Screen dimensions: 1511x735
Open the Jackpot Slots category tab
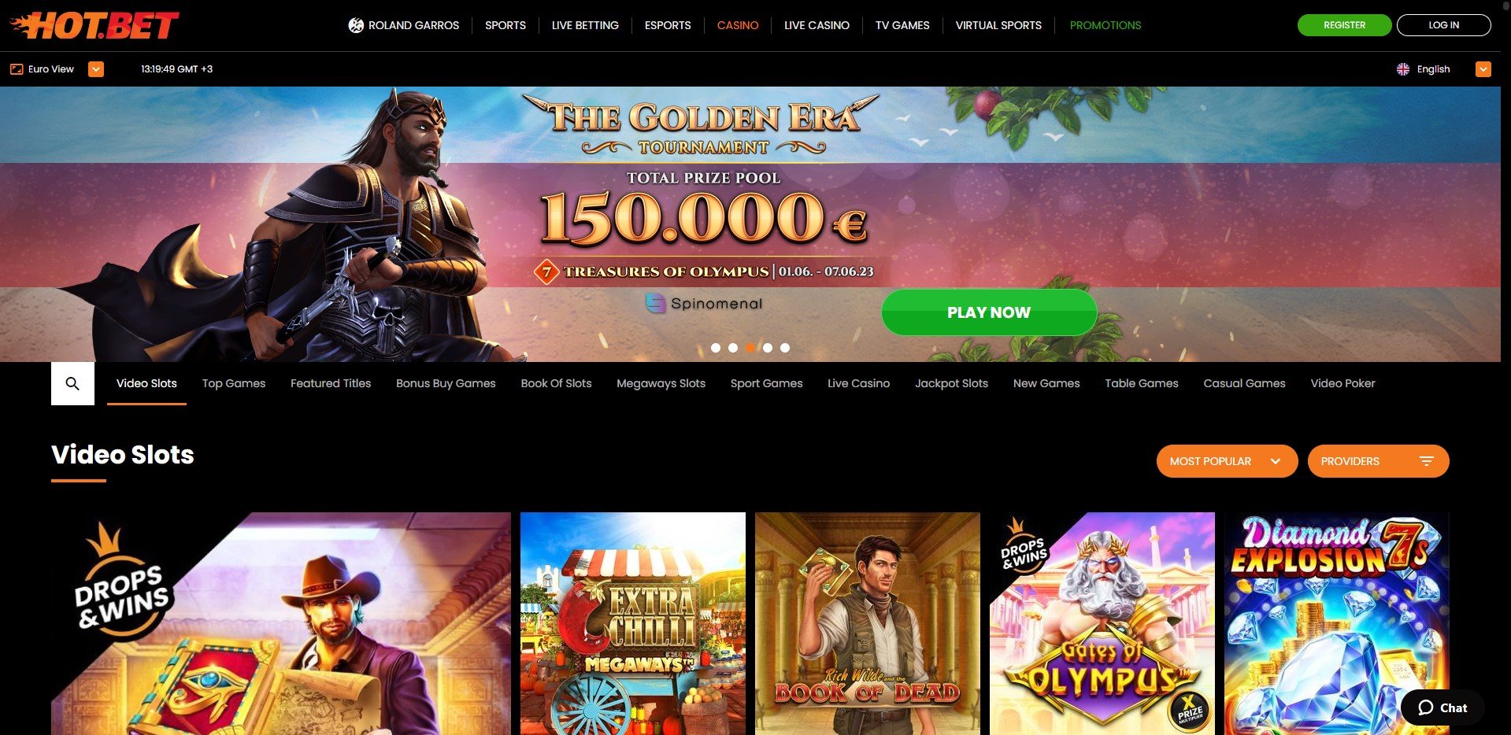pos(951,383)
